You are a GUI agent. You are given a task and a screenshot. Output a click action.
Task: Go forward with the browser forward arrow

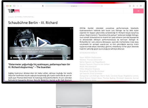(x=21, y=6)
